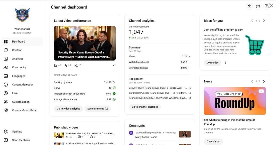
Task: Click See comments (0) button
Action: coord(98,108)
